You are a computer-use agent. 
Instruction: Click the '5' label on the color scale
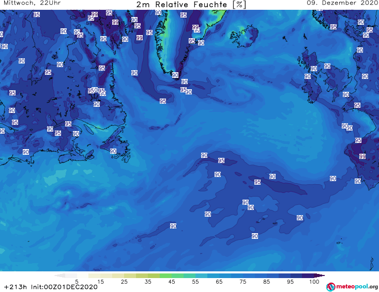pos(77,282)
